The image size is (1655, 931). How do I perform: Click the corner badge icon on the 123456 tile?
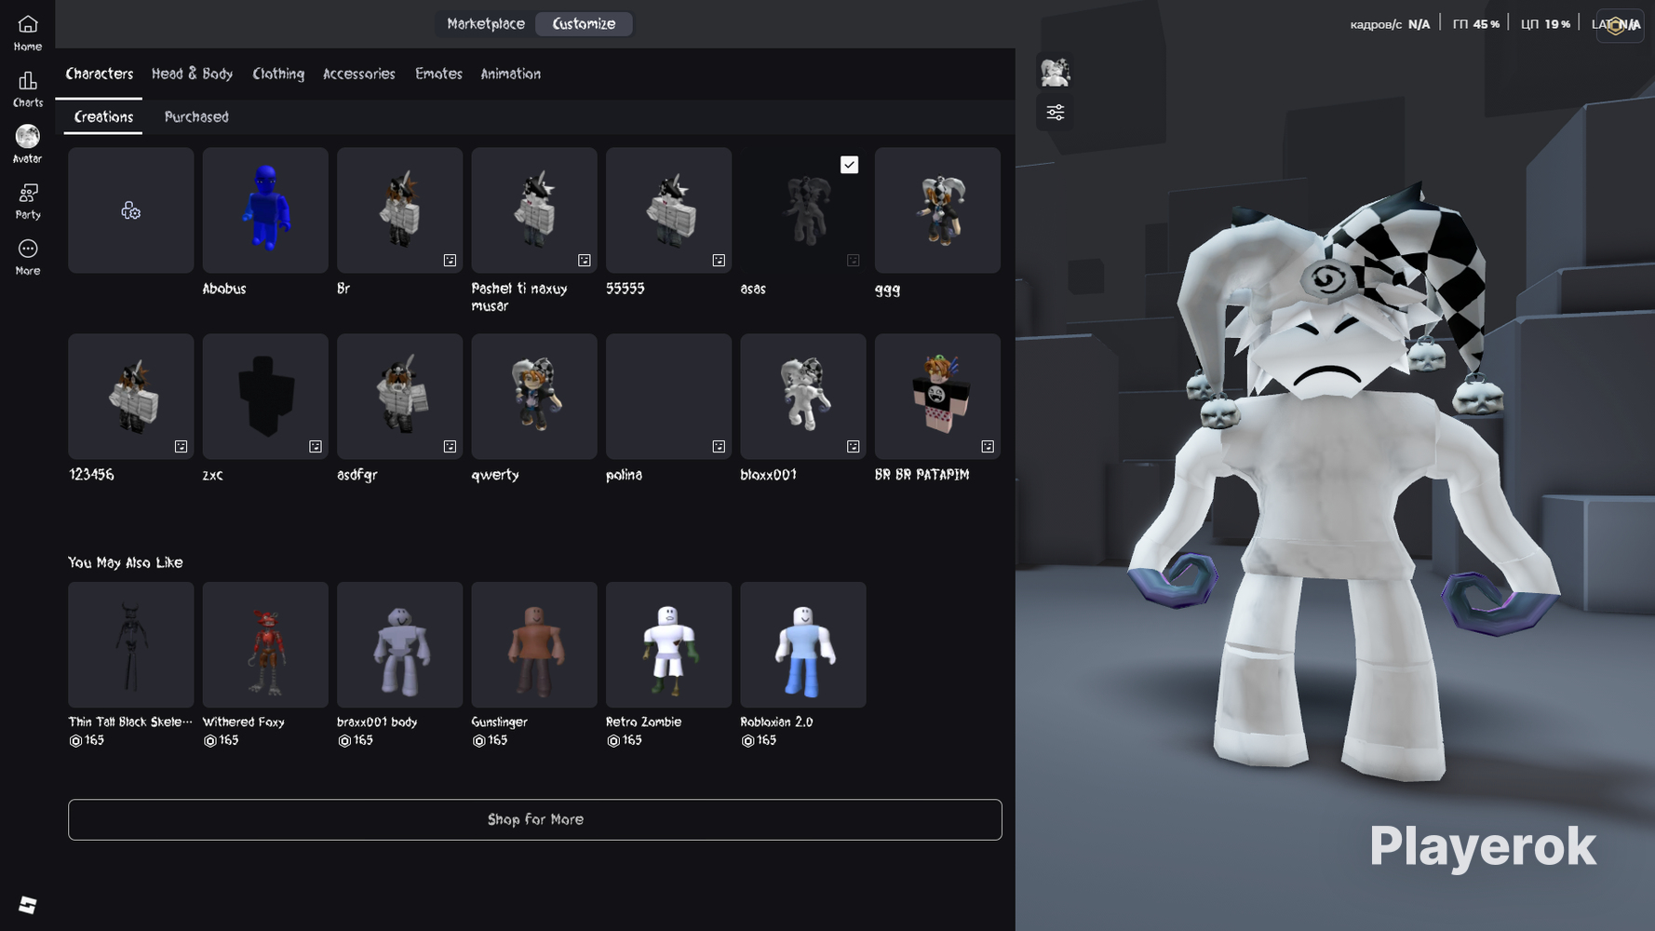tap(181, 447)
